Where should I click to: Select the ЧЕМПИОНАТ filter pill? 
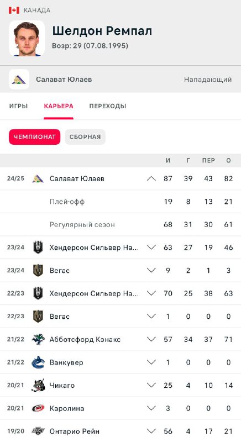34,137
